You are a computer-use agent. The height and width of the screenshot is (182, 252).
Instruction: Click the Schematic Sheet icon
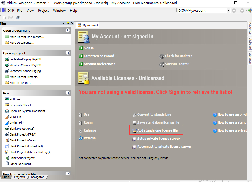(7, 105)
